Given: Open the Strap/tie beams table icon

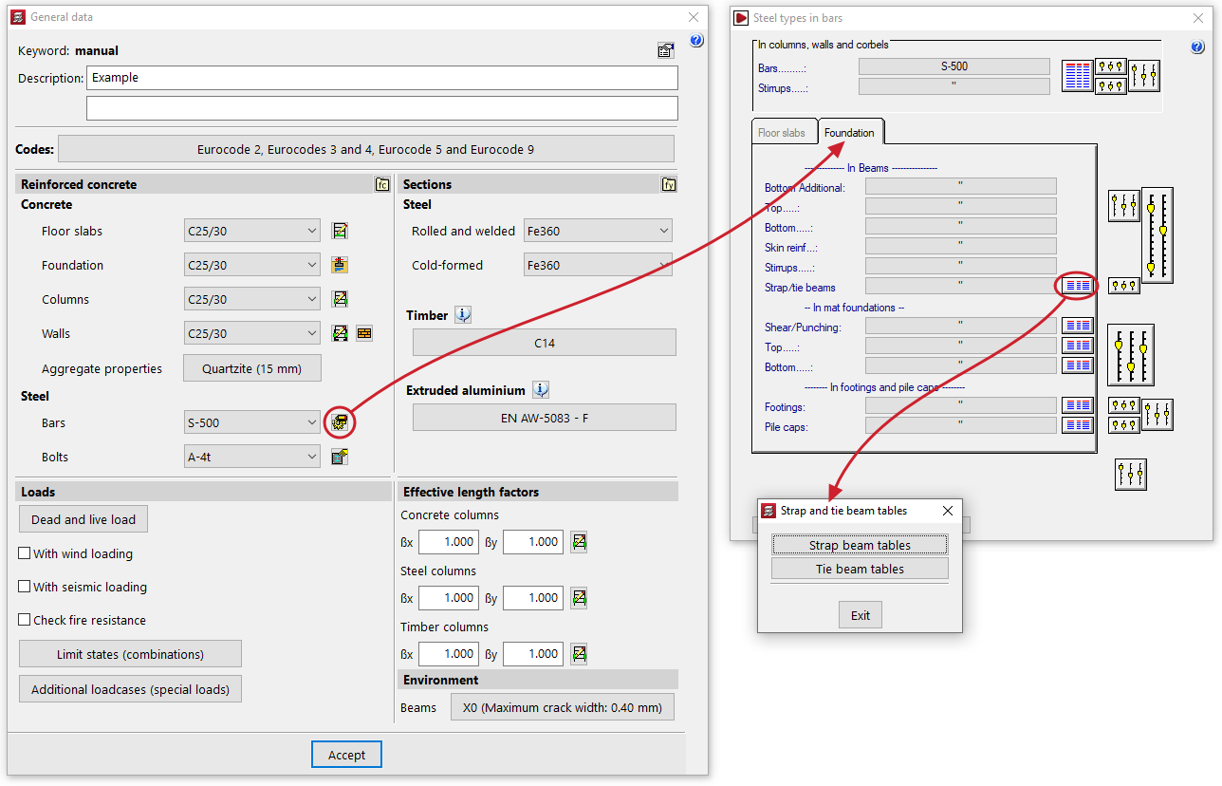Looking at the screenshot, I should click(1077, 285).
